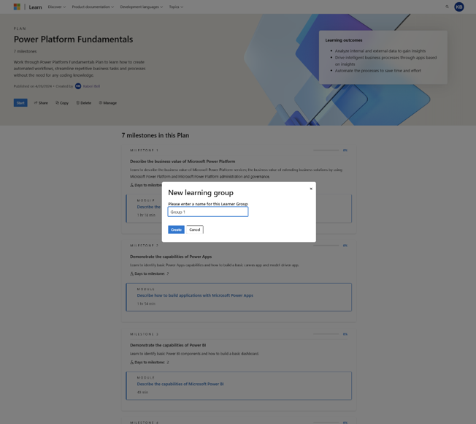The image size is (476, 424).
Task: Click the Manage plan button
Action: click(x=108, y=103)
